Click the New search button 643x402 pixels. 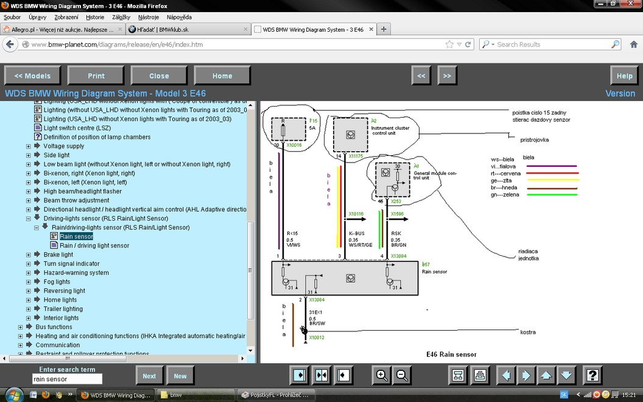(x=180, y=376)
